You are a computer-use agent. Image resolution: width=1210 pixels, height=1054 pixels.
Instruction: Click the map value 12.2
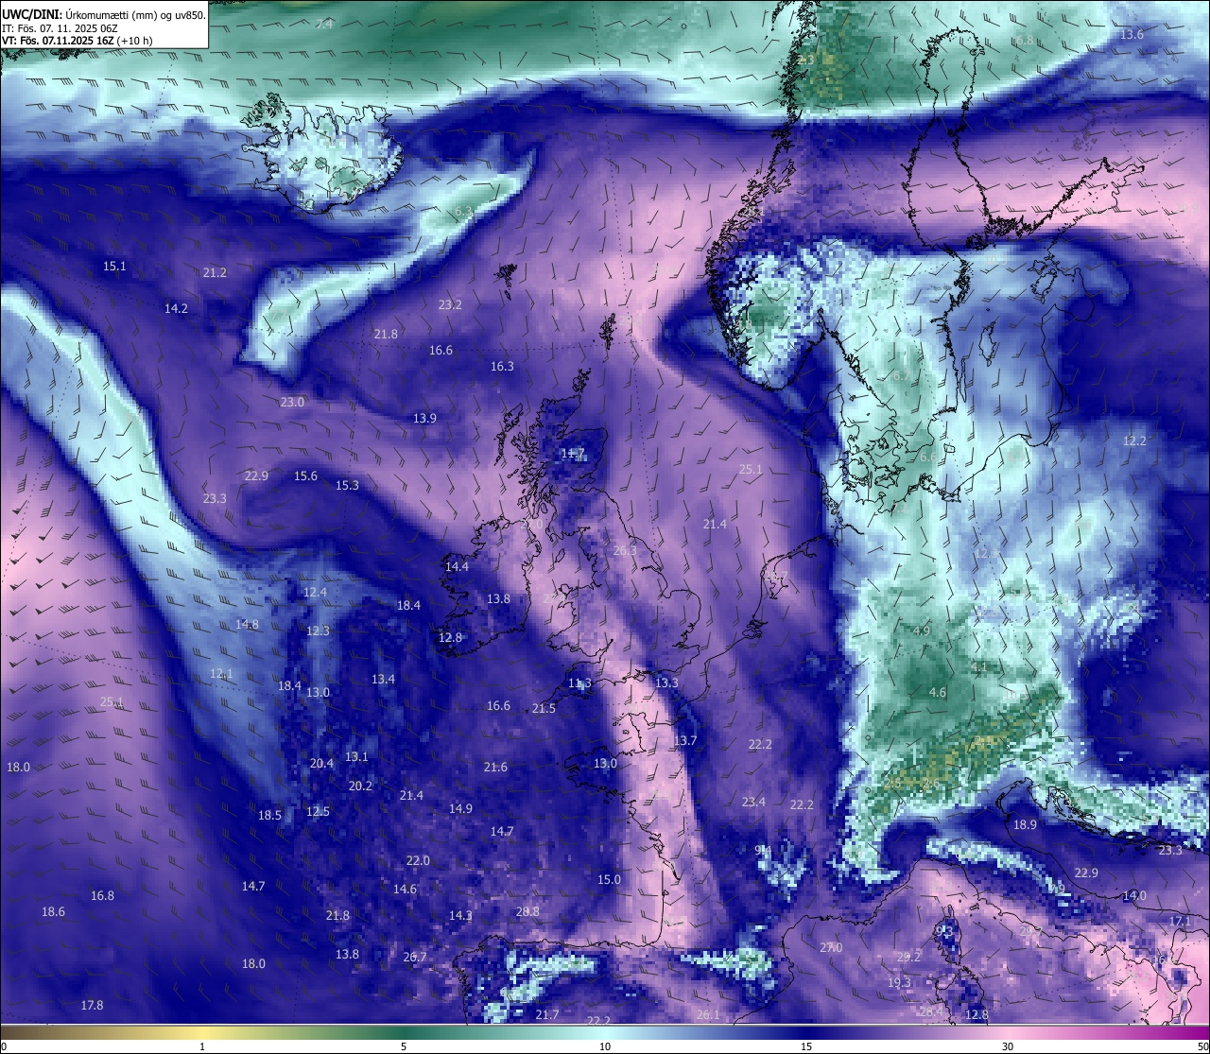(1134, 441)
